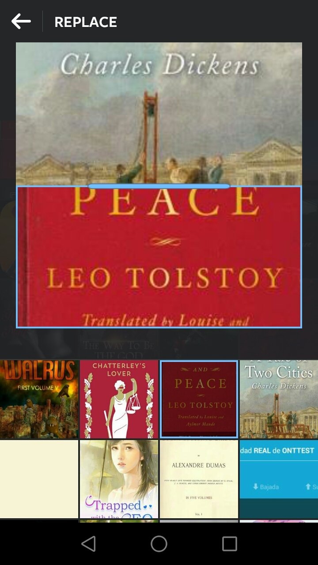Choose the Walrus First Volume thumbnail

pyautogui.click(x=39, y=399)
